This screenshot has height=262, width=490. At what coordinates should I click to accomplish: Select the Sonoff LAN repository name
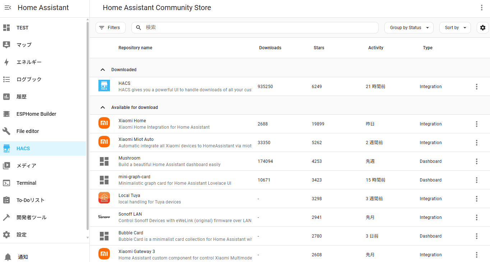click(130, 214)
